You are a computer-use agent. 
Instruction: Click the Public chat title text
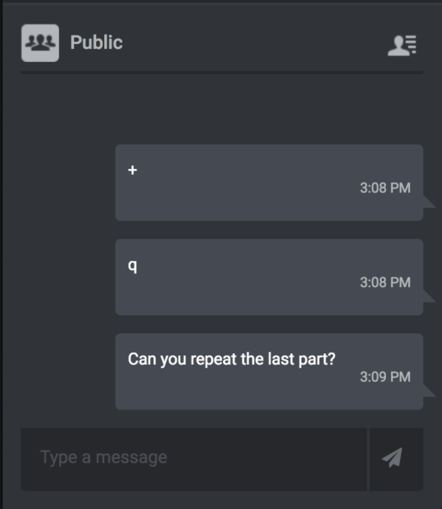tap(96, 43)
